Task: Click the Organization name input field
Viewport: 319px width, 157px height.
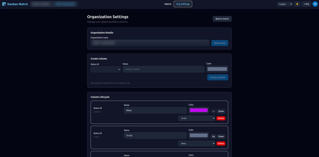Action: (x=150, y=43)
